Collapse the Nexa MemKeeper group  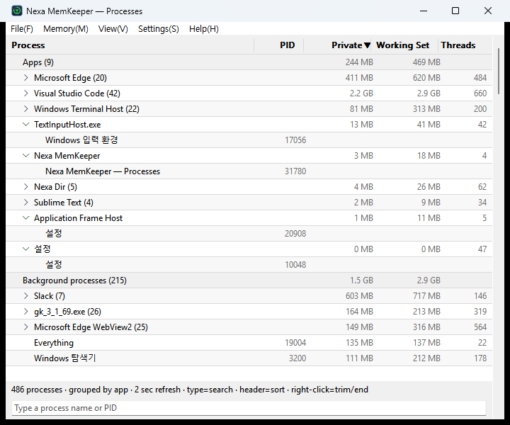coord(26,156)
